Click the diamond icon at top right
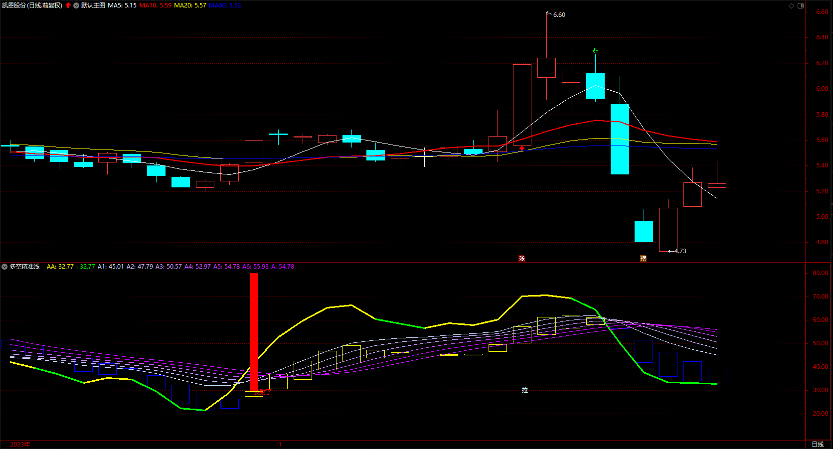 click(x=791, y=5)
